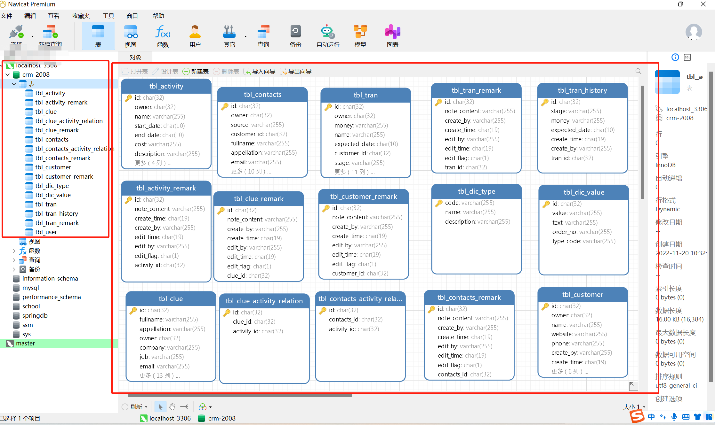This screenshot has width=715, height=425.
Task: Click the 图表 (Charts) toolbar icon
Action: click(392, 36)
